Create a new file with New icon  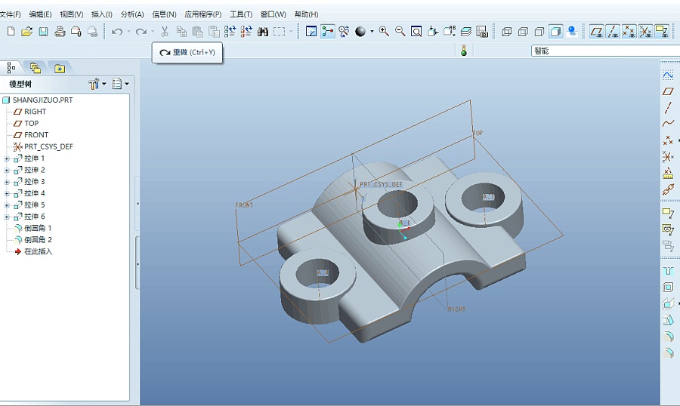11,31
